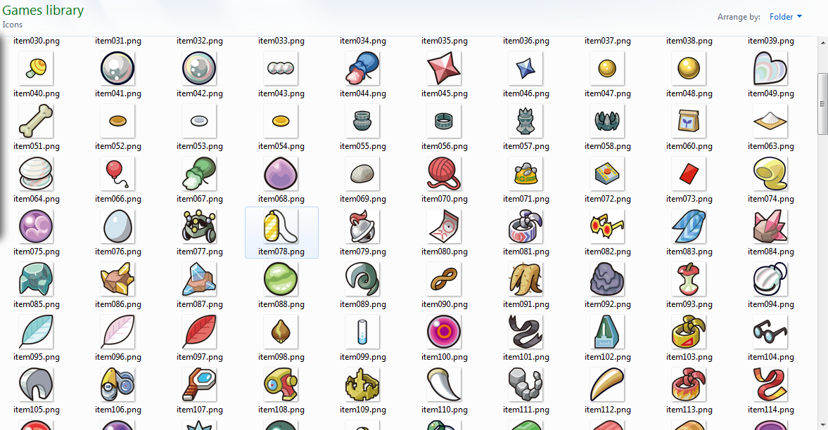
Task: Select the striped shell icon item064.png
Action: [36, 174]
